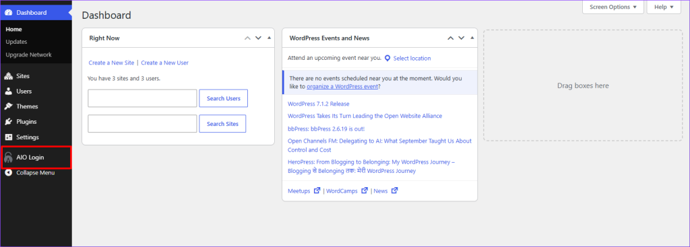The width and height of the screenshot is (690, 247).
Task: Open the Updates submenu item
Action: [16, 42]
